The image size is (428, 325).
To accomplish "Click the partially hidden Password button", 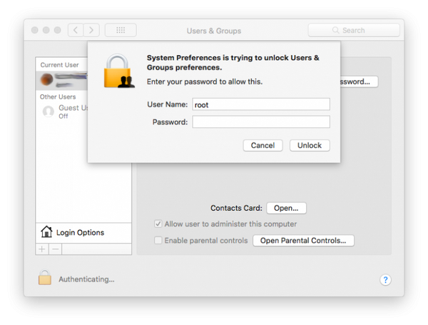I will coord(359,81).
